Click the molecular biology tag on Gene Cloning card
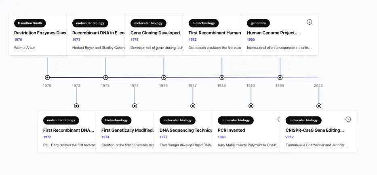The height and width of the screenshot is (175, 377). (148, 23)
